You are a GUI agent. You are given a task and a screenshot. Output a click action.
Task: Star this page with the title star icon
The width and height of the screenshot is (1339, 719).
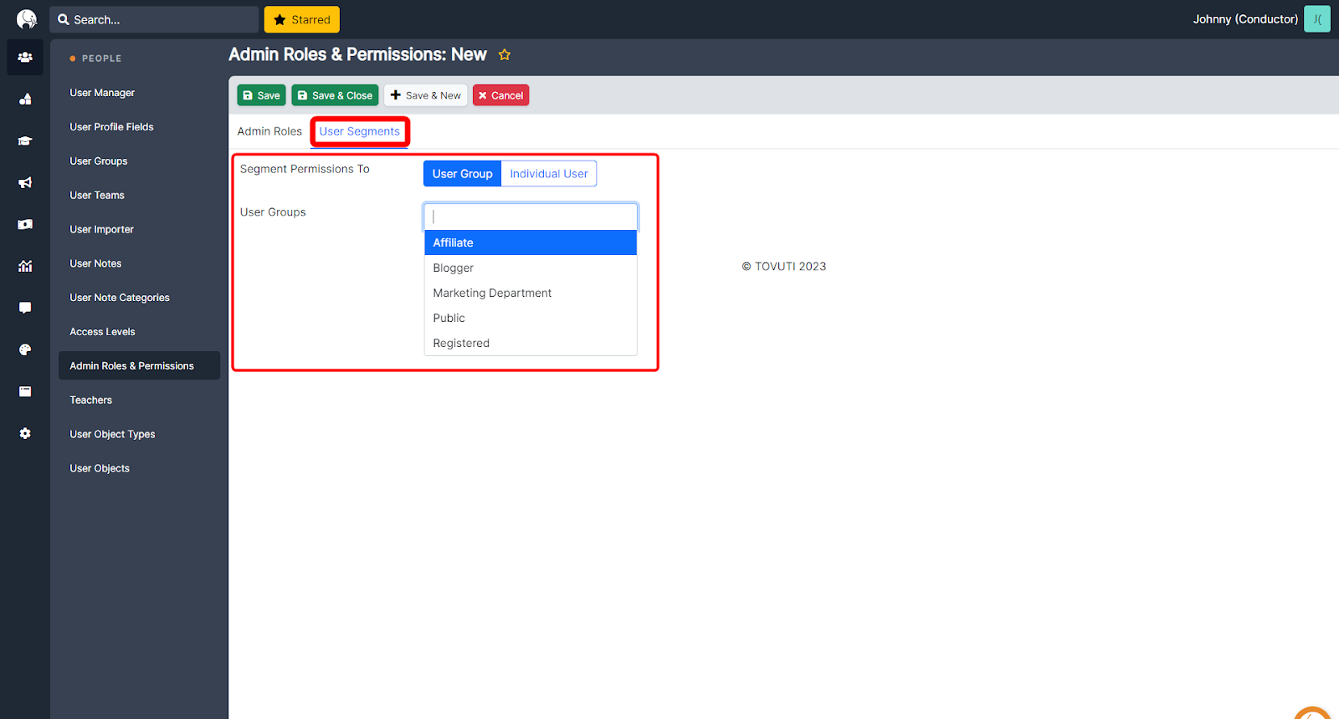point(505,54)
